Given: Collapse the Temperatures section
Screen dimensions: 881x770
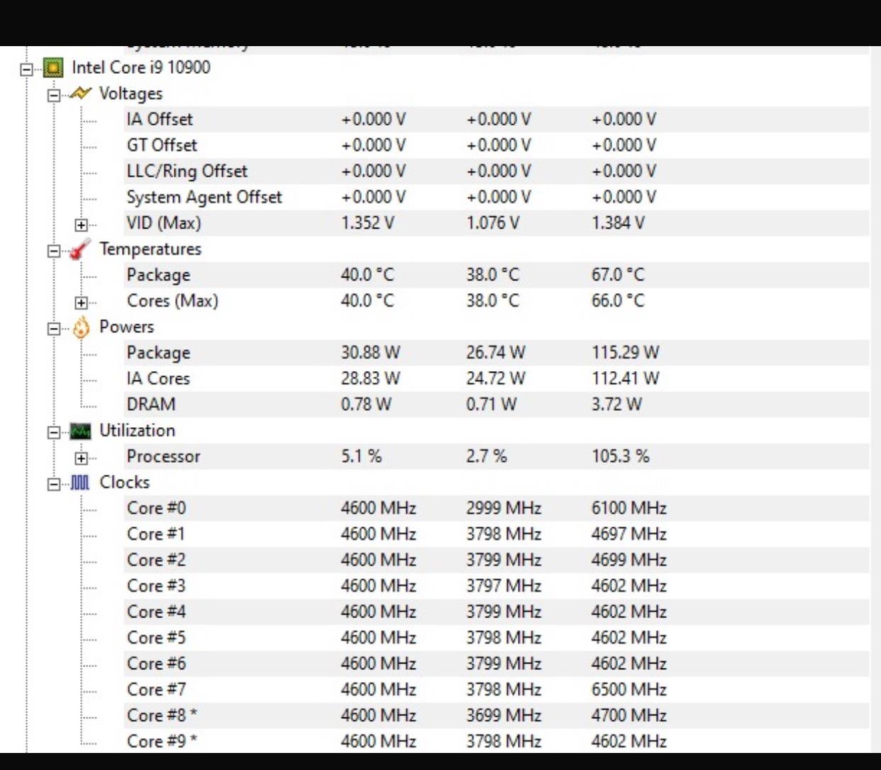Looking at the screenshot, I should [54, 251].
